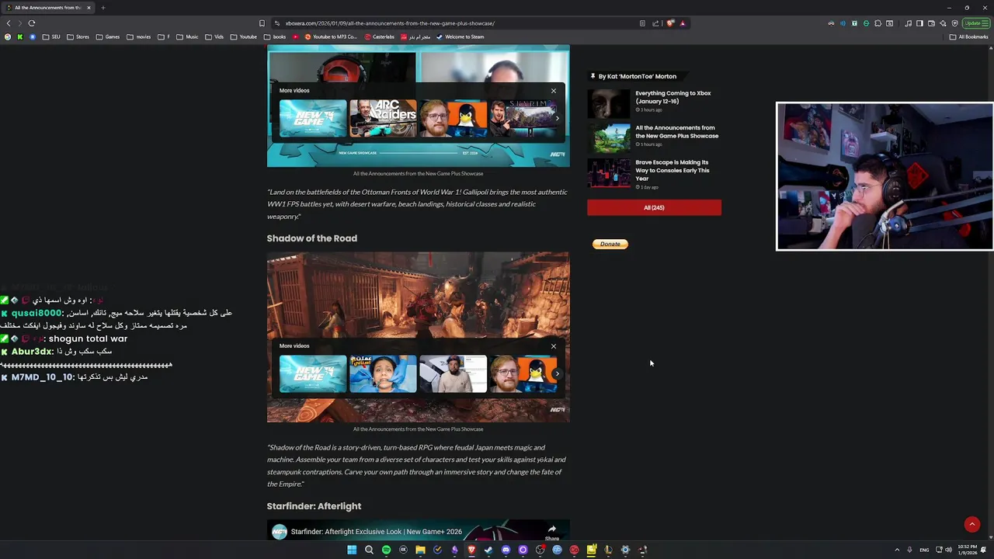Image resolution: width=994 pixels, height=559 pixels.
Task: Open Welcome to Steam bookmark
Action: [x=461, y=36]
